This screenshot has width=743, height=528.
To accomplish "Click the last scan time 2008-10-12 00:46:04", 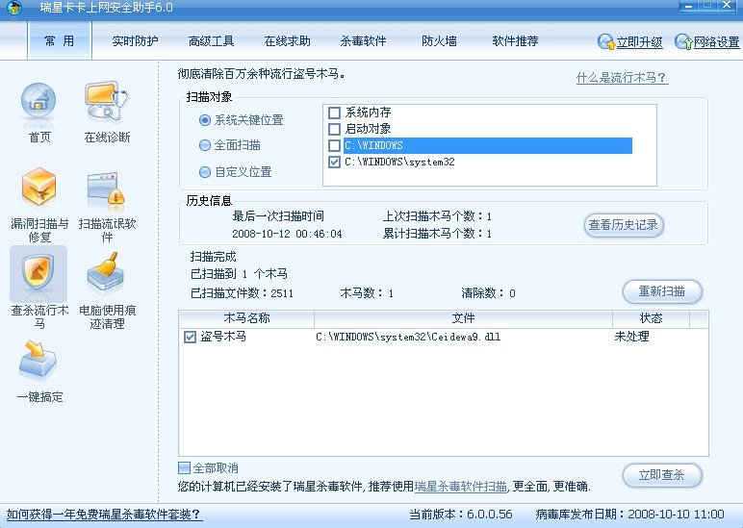I will 287,234.
